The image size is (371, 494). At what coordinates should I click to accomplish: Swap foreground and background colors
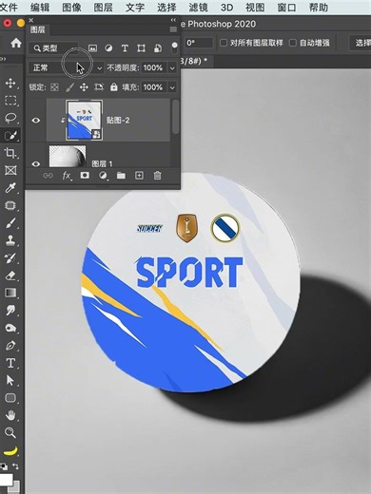coord(15,466)
